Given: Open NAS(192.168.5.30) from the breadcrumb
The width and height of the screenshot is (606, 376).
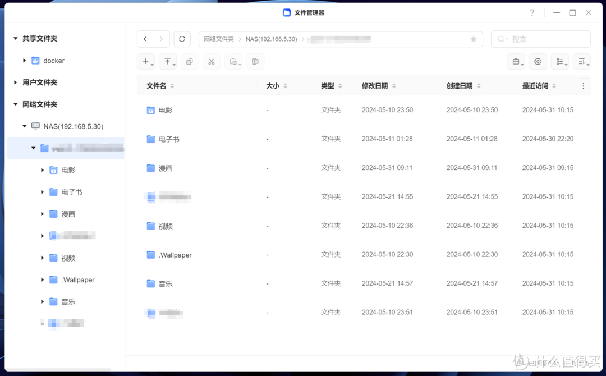Looking at the screenshot, I should pos(272,39).
